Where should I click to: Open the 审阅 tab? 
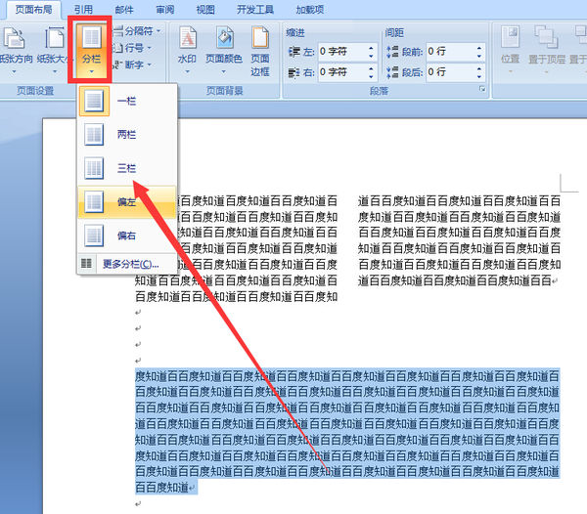point(164,10)
